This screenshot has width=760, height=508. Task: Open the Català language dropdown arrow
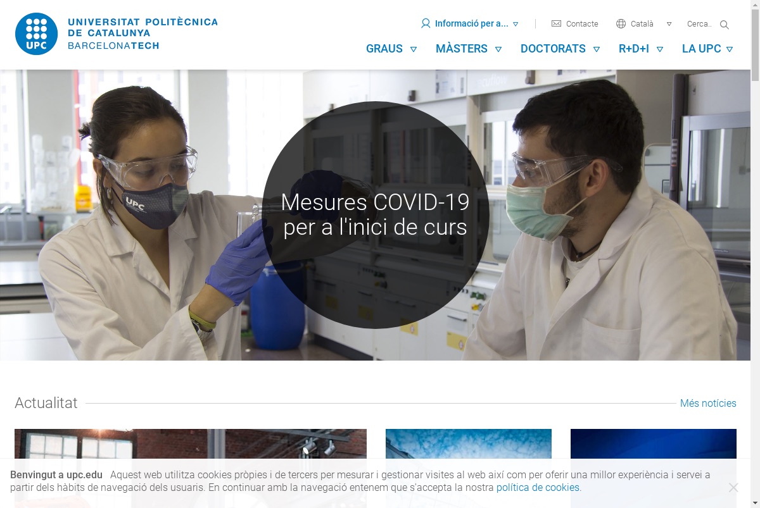pos(669,24)
